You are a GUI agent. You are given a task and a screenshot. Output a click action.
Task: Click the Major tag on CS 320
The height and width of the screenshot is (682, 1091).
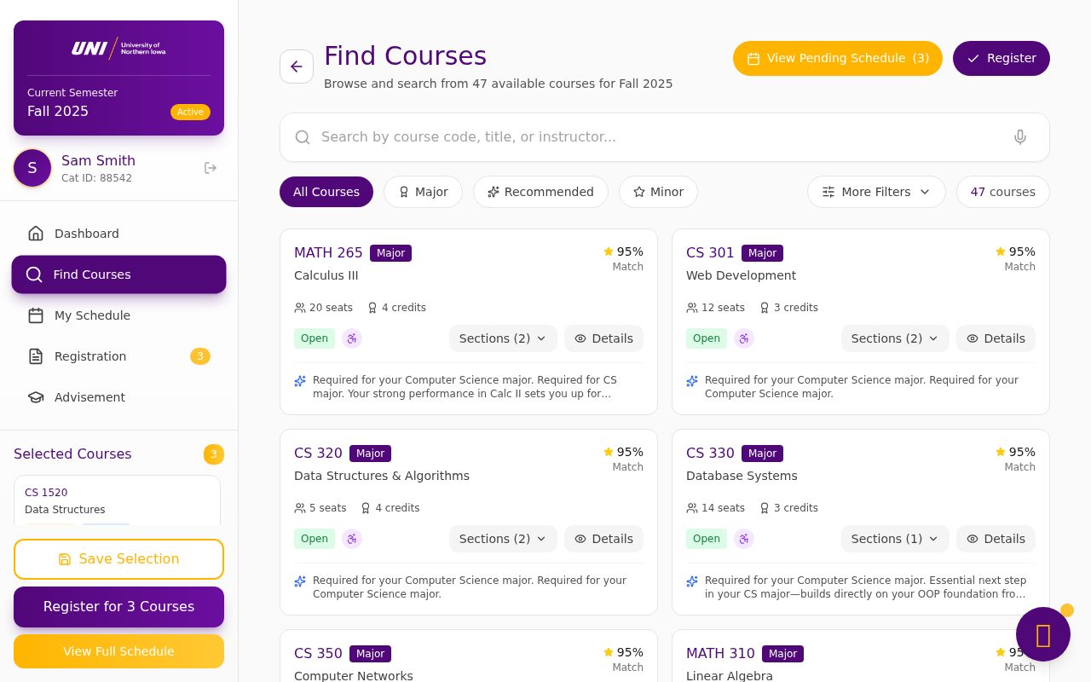coord(370,454)
